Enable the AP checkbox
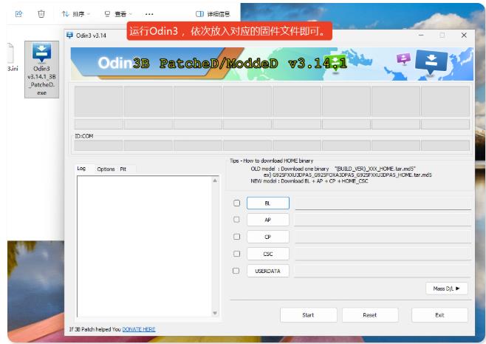Screen dimensions: 486x344 pos(236,220)
